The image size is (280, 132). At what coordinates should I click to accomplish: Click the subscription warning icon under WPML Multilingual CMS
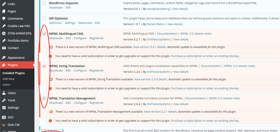pyautogui.click(x=50, y=56)
